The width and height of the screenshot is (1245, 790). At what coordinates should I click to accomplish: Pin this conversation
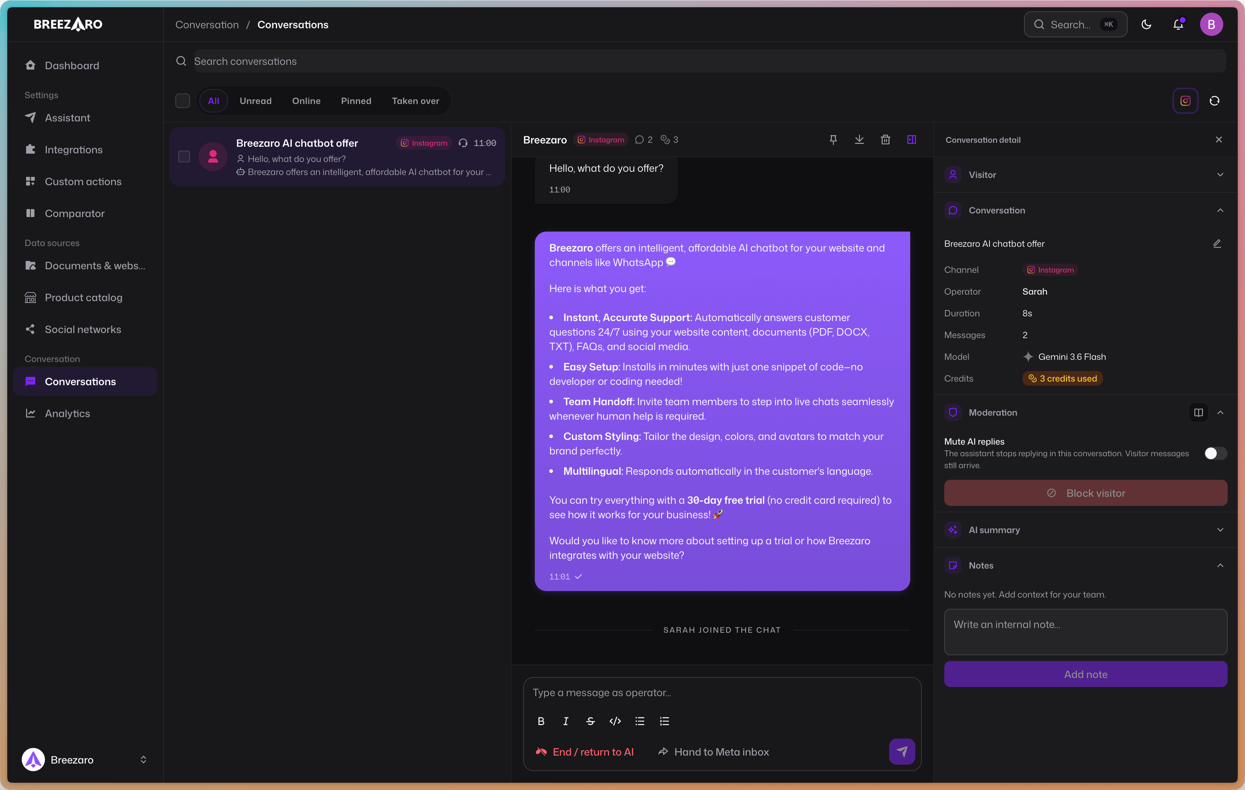point(833,140)
